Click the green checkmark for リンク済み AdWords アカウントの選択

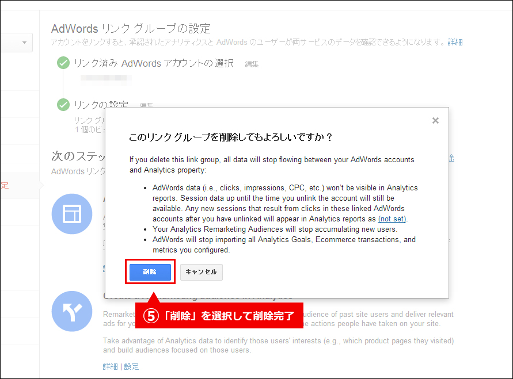(x=63, y=63)
